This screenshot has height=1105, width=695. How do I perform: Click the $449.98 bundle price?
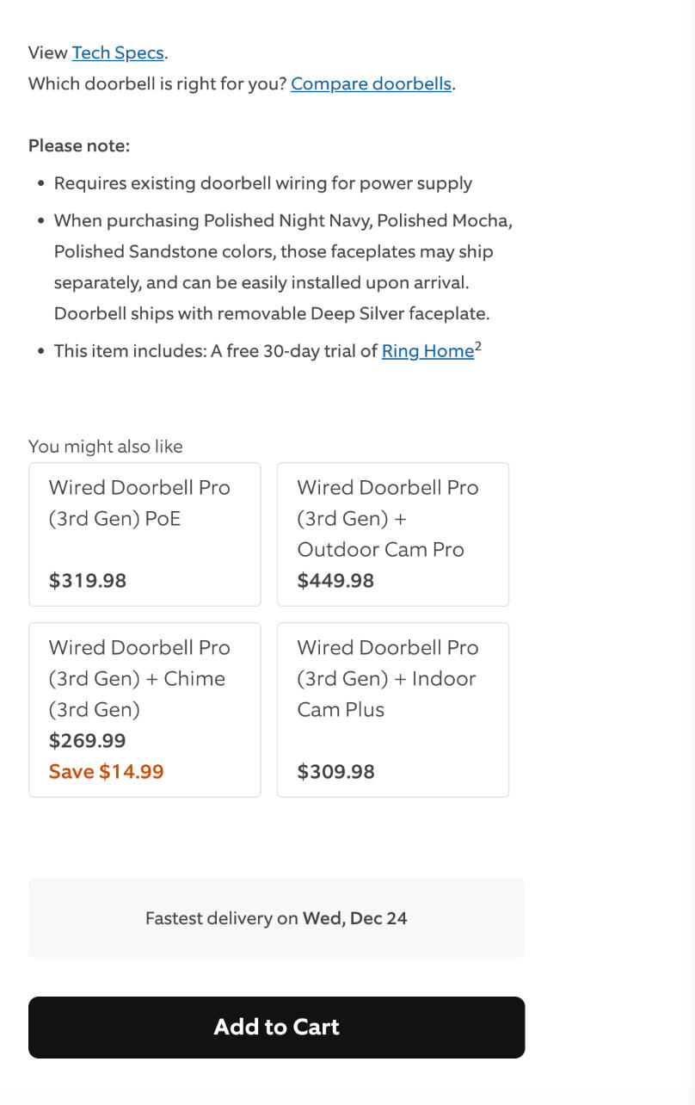pyautogui.click(x=335, y=581)
